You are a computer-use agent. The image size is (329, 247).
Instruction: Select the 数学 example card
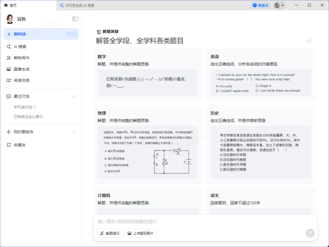click(x=148, y=75)
